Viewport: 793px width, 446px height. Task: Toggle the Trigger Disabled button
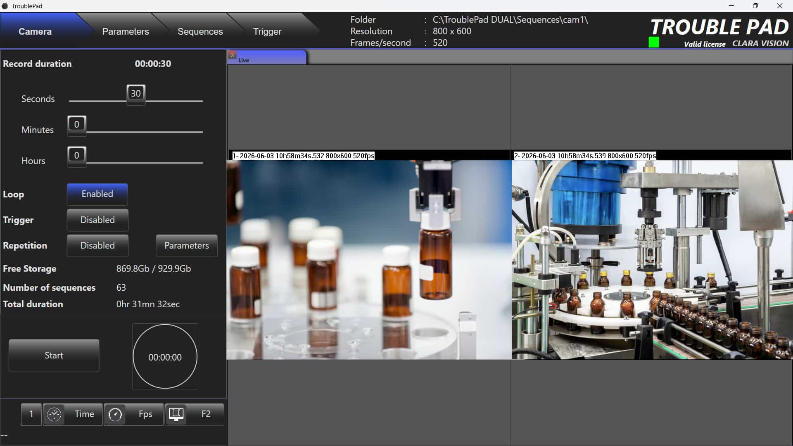click(97, 220)
